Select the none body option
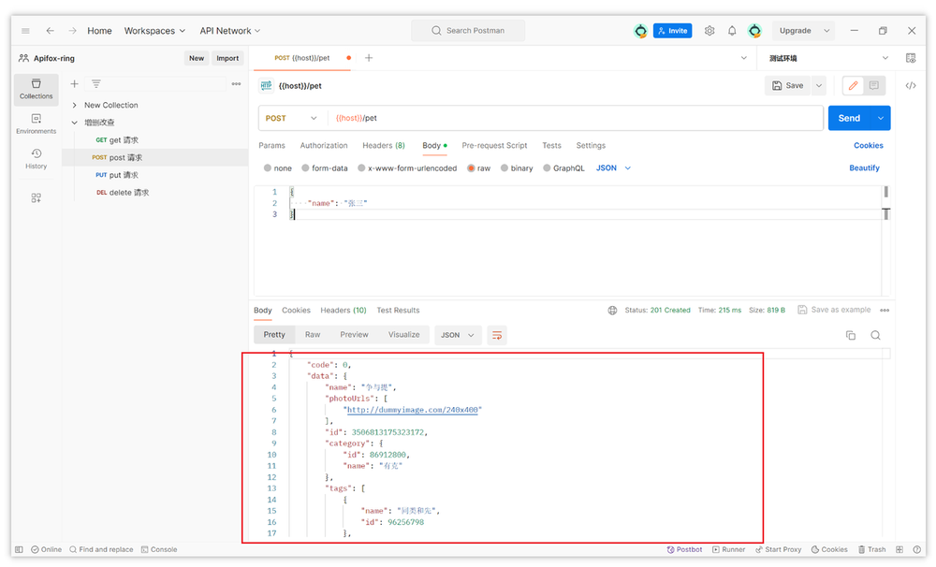The image size is (936, 567). (278, 168)
